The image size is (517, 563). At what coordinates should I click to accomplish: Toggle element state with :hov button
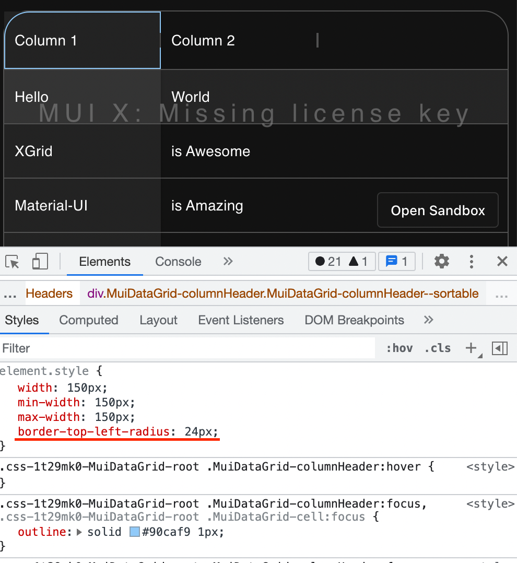click(400, 348)
